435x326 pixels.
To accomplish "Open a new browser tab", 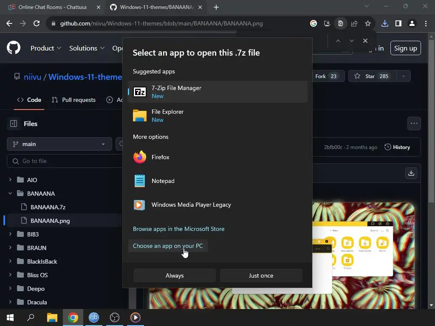I will coord(216,7).
